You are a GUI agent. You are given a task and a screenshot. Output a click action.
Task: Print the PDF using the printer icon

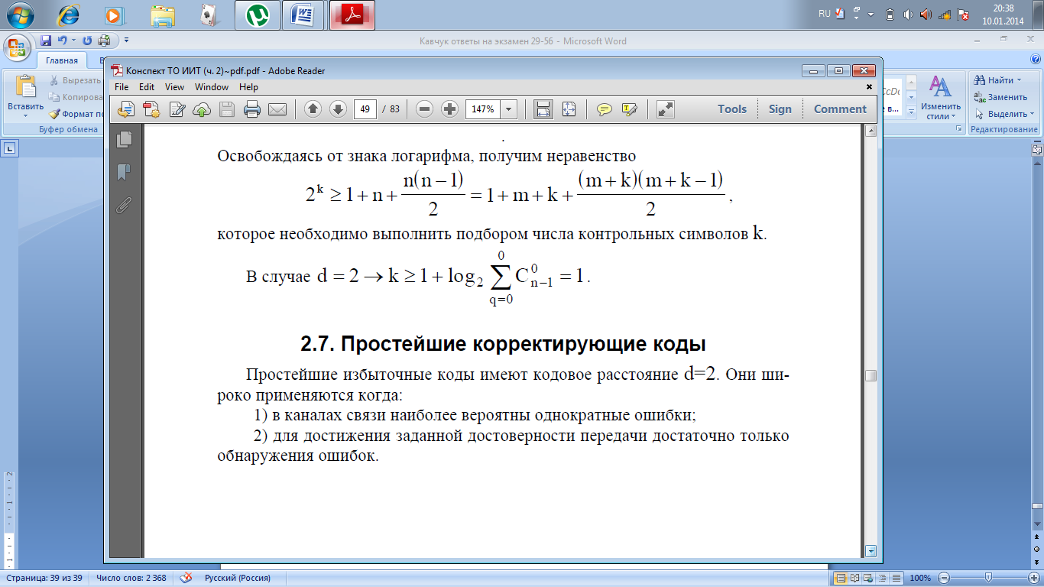coord(252,109)
